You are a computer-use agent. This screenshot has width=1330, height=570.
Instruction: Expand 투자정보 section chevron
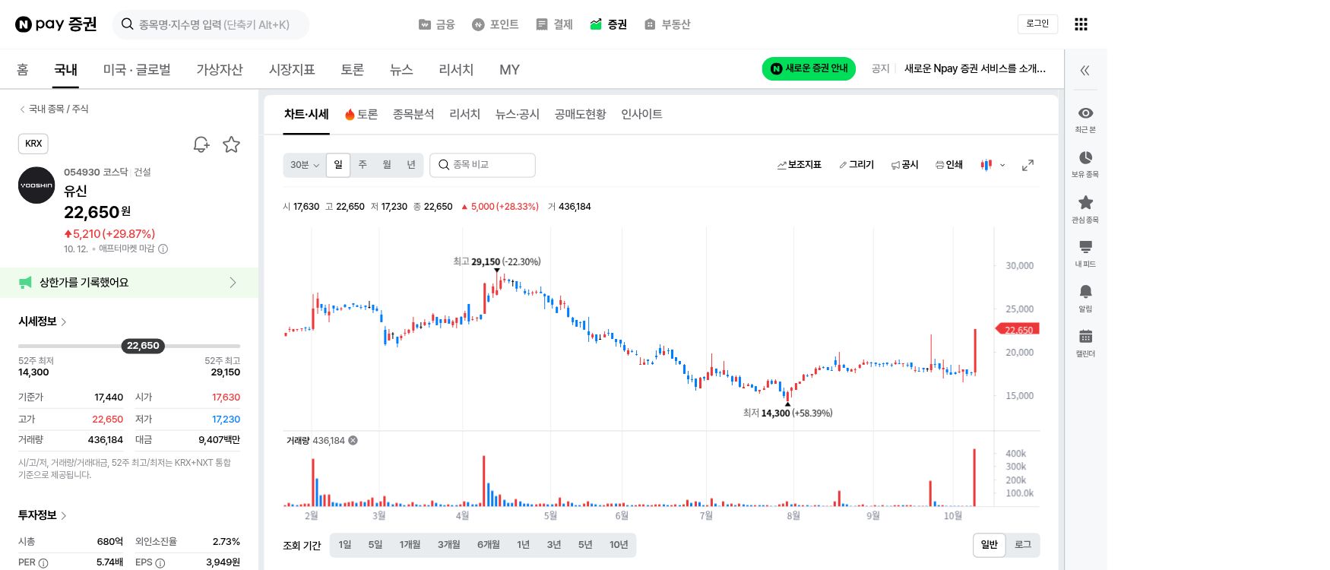coord(64,516)
